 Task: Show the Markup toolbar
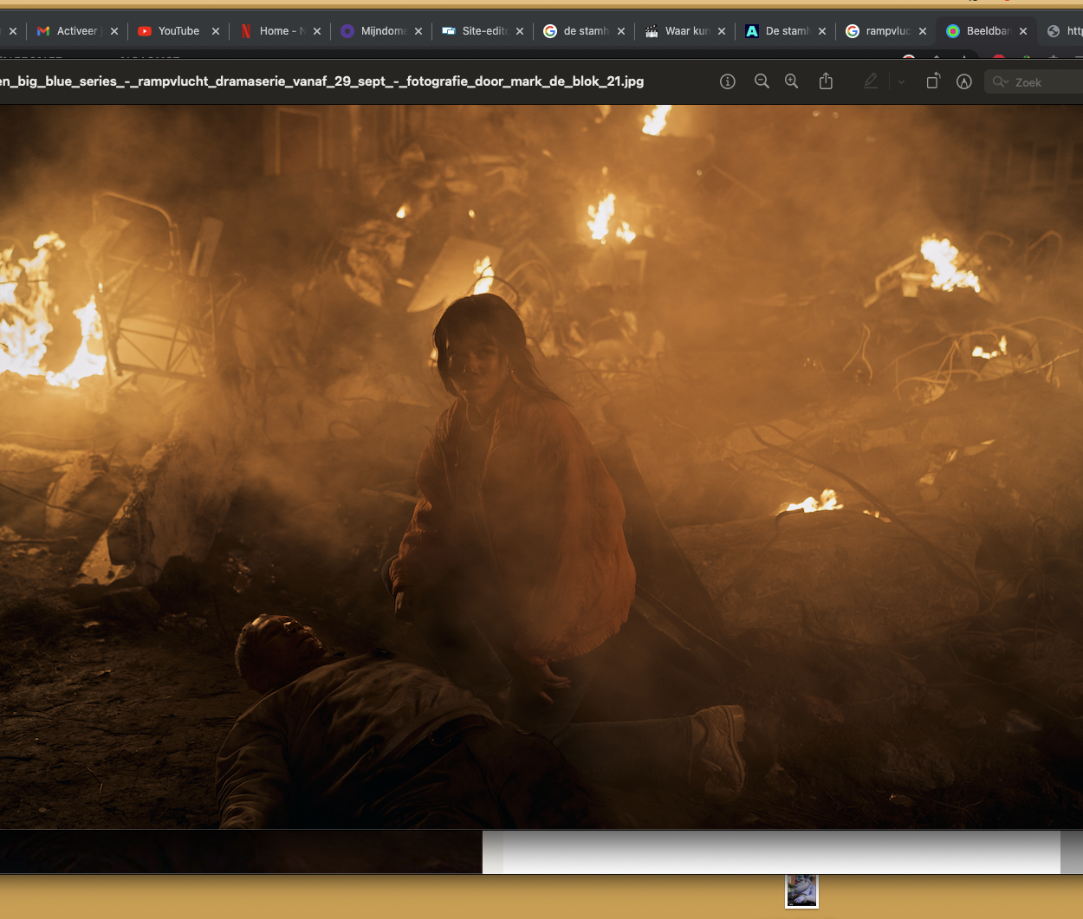coord(963,81)
